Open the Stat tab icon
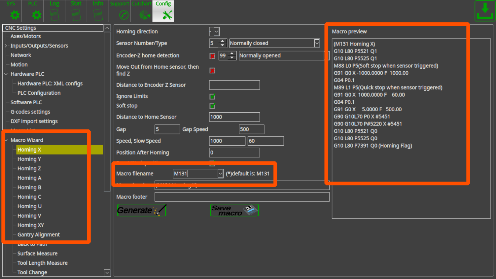496x279 pixels. (76, 15)
